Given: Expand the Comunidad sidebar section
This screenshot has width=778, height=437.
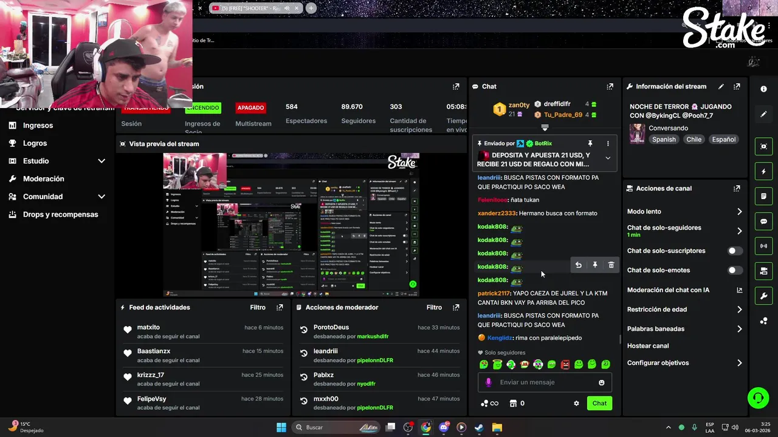Looking at the screenshot, I should coord(57,197).
